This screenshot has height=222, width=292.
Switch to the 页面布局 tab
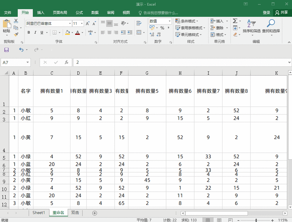coord(60,13)
